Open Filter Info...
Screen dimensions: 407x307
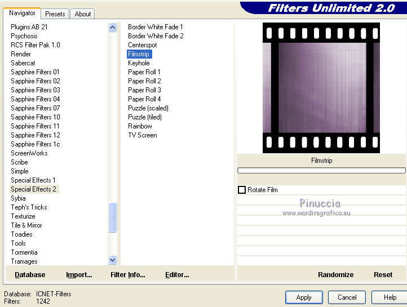128,274
